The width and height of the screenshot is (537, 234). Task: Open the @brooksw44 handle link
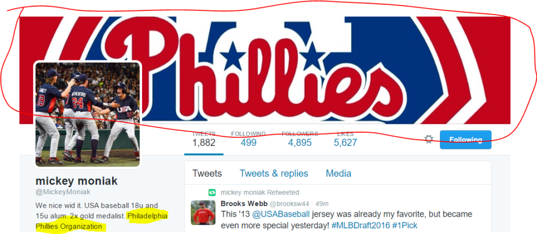[x=289, y=204]
